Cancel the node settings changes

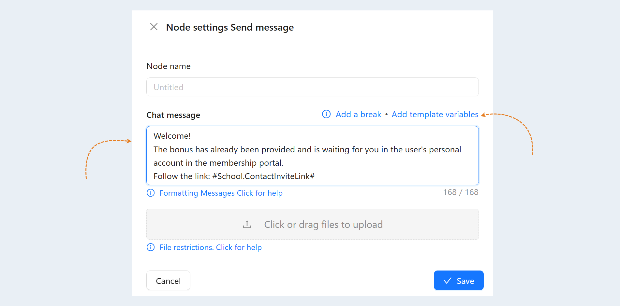(168, 280)
